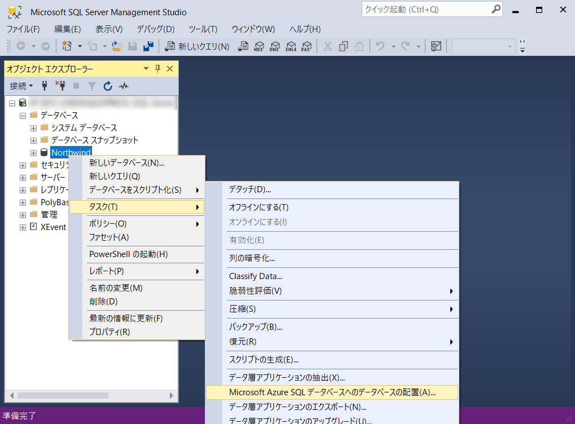Close the Object Explorer panel

pyautogui.click(x=170, y=69)
